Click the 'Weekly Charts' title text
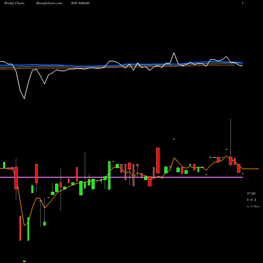263x263 pixels. click(x=14, y=3)
